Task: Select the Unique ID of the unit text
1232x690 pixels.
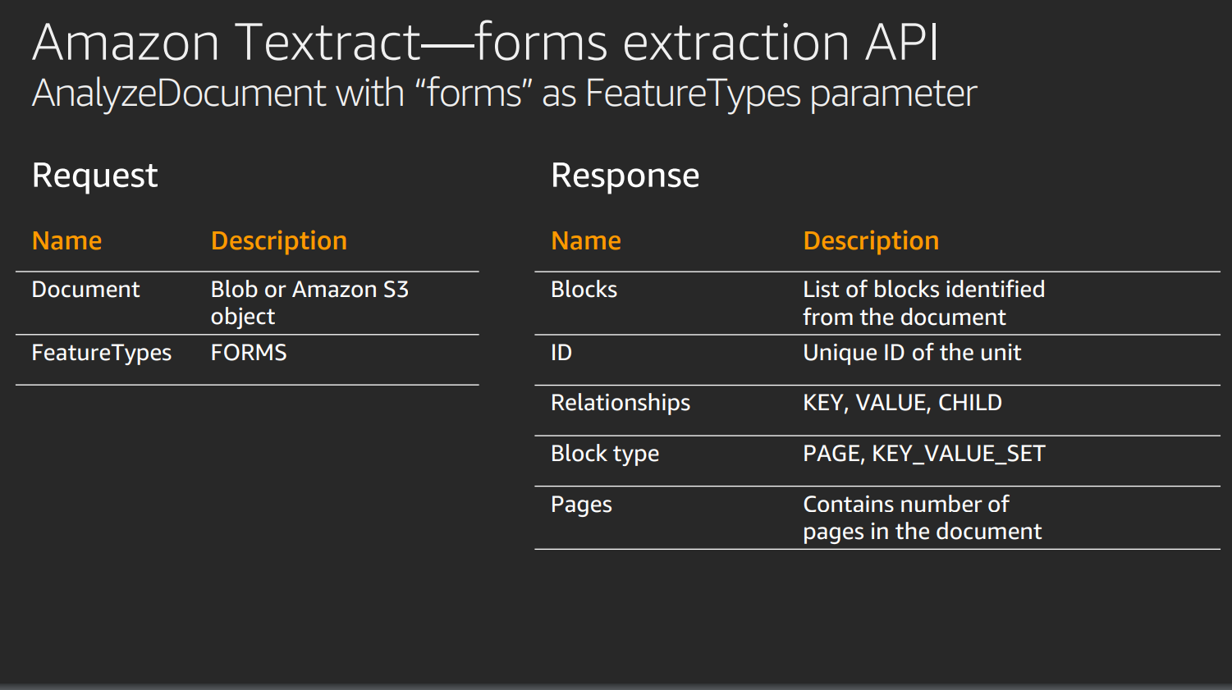Action: pos(912,353)
